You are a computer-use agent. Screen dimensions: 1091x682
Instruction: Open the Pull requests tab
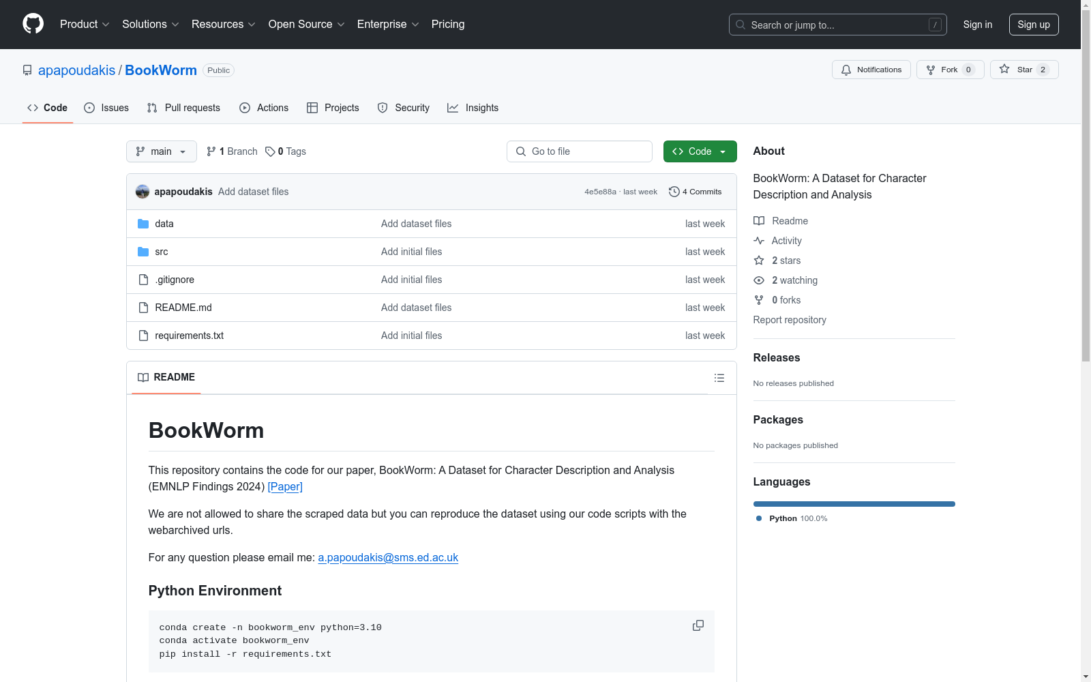coord(183,108)
